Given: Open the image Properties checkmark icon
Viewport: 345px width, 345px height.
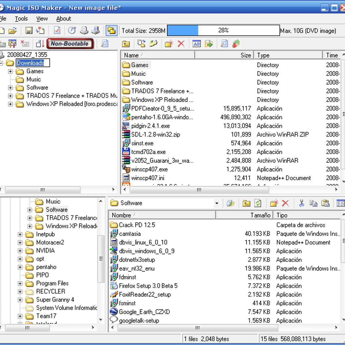Looking at the screenshot, I should [57, 30].
